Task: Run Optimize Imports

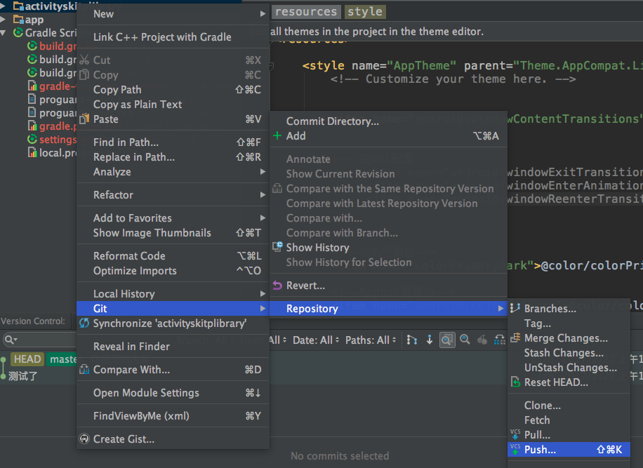Action: click(173, 271)
